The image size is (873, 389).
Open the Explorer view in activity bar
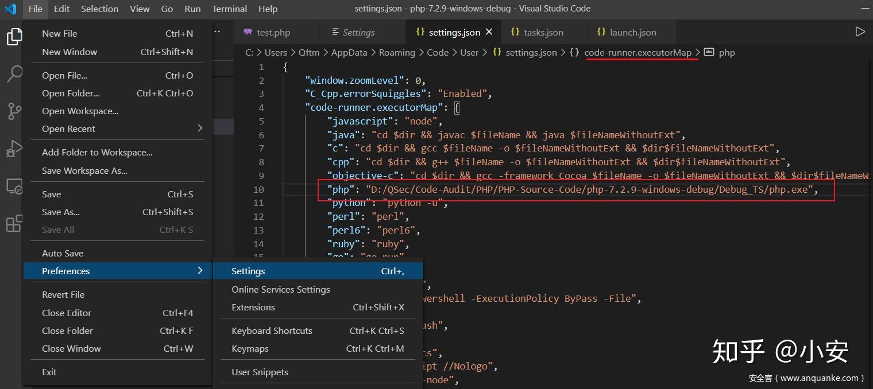tap(14, 37)
